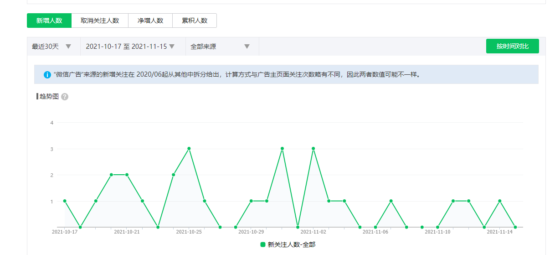
Task: Click the data point at 2021-11-02 peak
Action: click(x=313, y=148)
